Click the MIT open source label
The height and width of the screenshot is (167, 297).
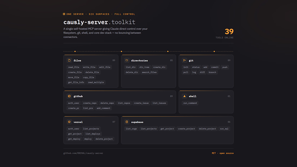[x=222, y=153]
